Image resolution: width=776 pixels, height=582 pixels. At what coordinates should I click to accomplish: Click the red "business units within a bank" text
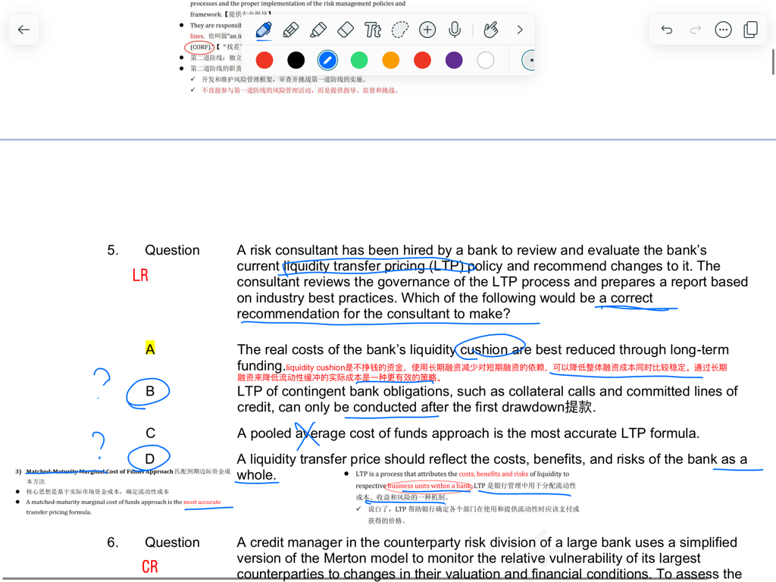coord(429,486)
